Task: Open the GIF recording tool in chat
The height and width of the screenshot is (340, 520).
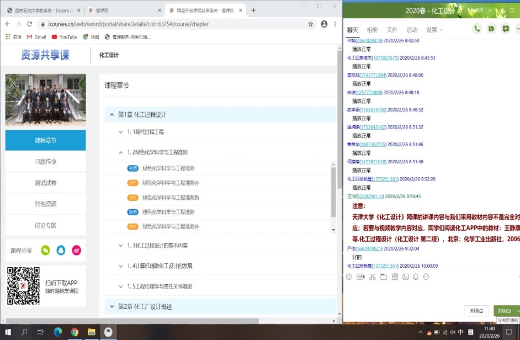Action: [360, 277]
